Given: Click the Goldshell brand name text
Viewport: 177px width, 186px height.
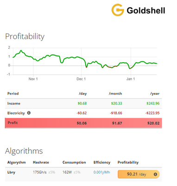Looking at the screenshot, I should click(x=146, y=11).
